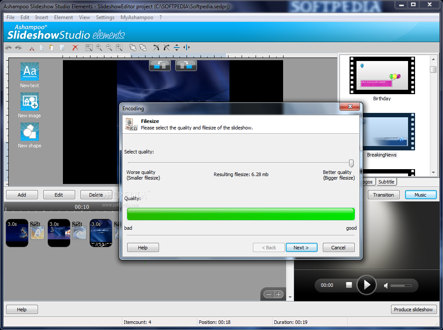Click the zoom in magnifier icon
Viewport: 443px width, 330px height.
click(x=99, y=48)
